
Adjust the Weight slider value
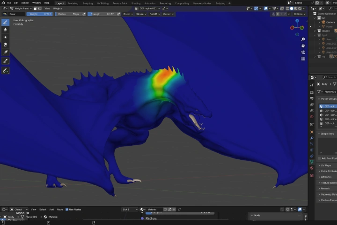tap(40, 14)
